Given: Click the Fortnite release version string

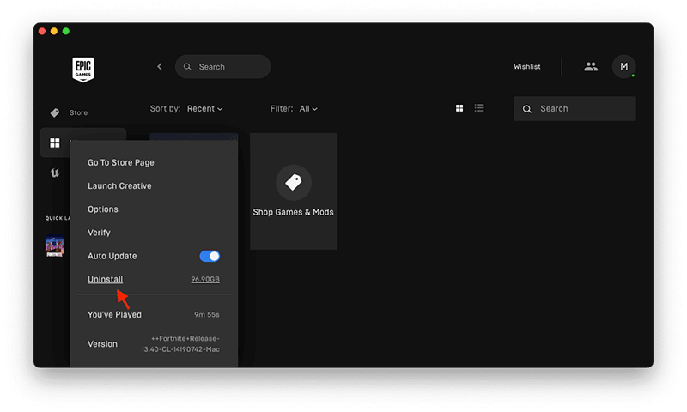Looking at the screenshot, I should pos(180,344).
